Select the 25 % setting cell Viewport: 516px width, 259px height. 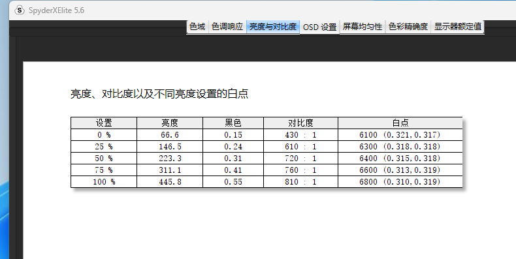pos(104,147)
